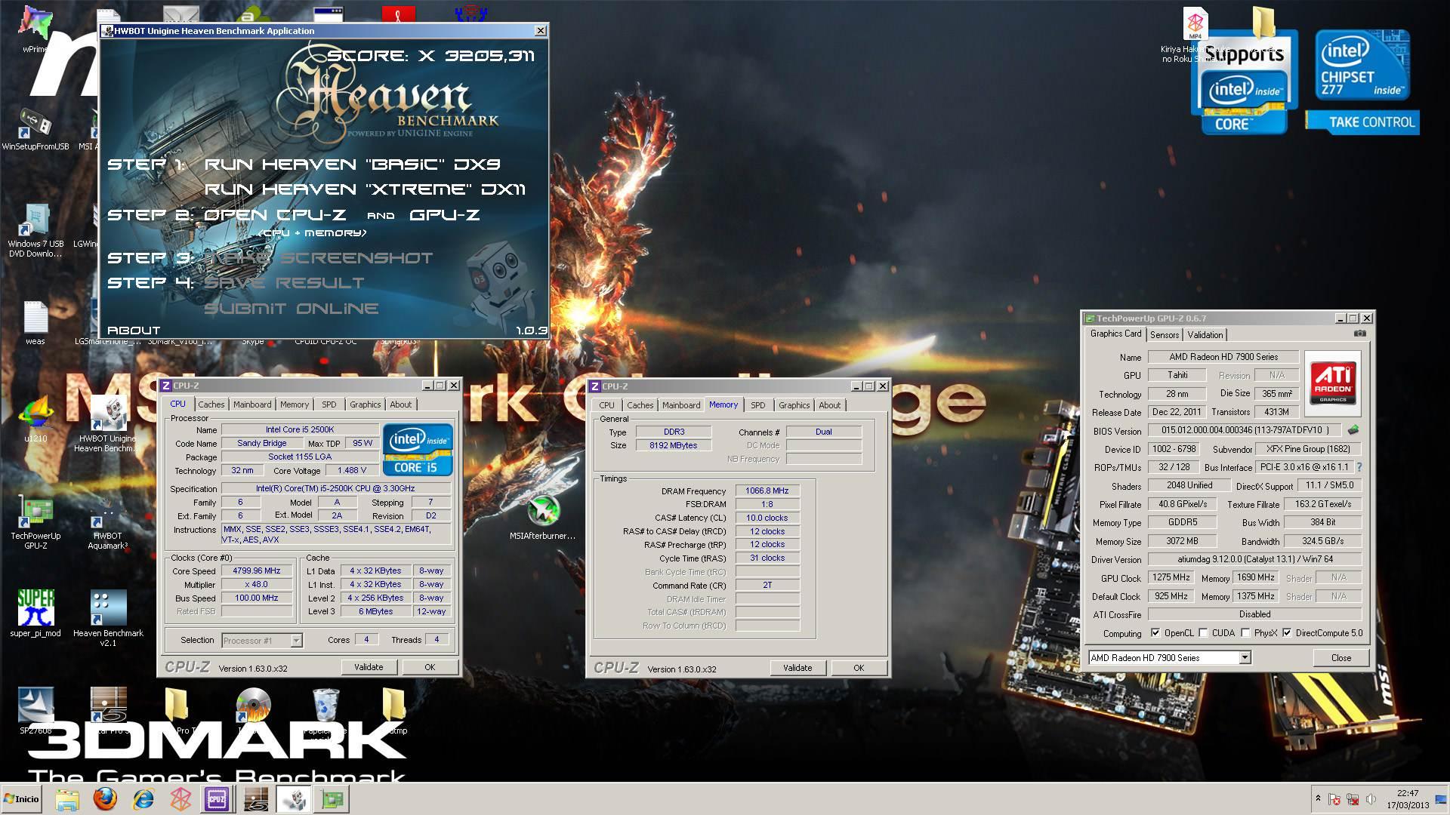Toggle the OpenCL checkbox in GPU-Z
This screenshot has width=1450, height=815.
(1155, 633)
